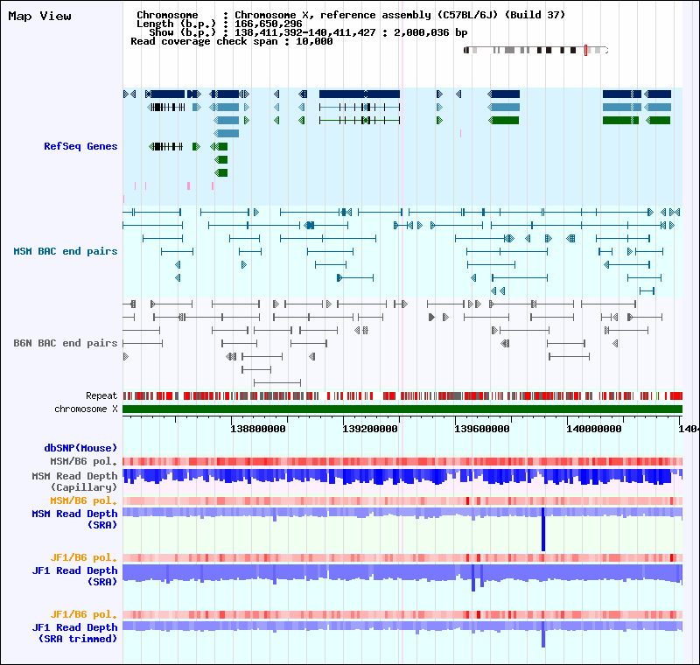Image resolution: width=700 pixels, height=665 pixels.
Task: Open the JF1 Read Depth (SRA trimmed) link
Action: (x=74, y=633)
